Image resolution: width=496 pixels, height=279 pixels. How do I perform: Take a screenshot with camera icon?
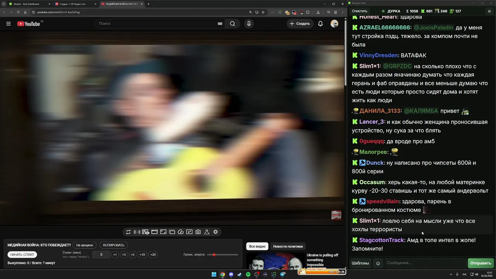tap(198, 232)
